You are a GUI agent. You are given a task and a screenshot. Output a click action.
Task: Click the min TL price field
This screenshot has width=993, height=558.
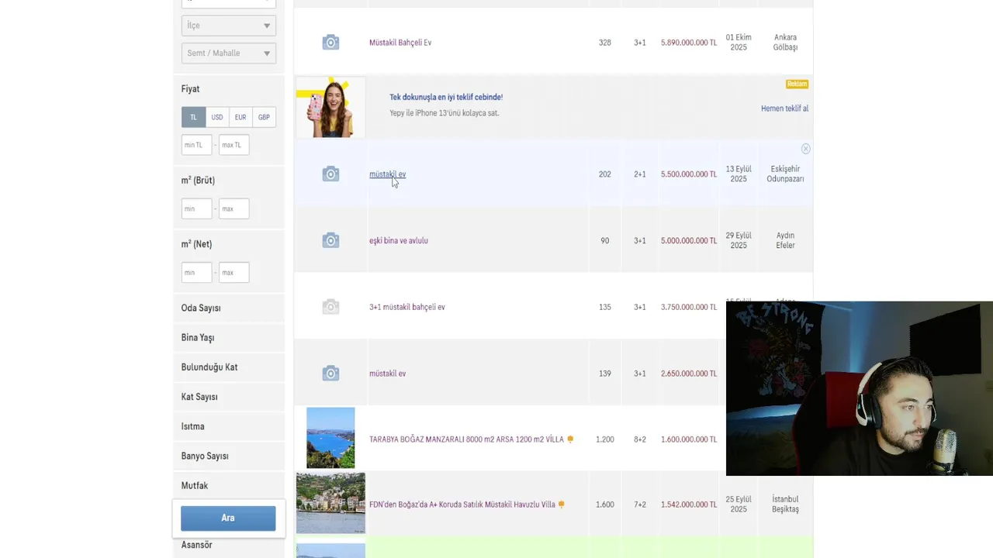coord(196,145)
